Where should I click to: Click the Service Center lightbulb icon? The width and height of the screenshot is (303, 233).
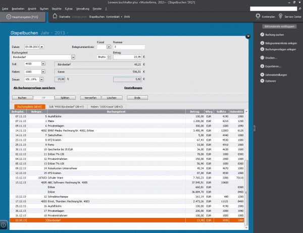(280, 16)
